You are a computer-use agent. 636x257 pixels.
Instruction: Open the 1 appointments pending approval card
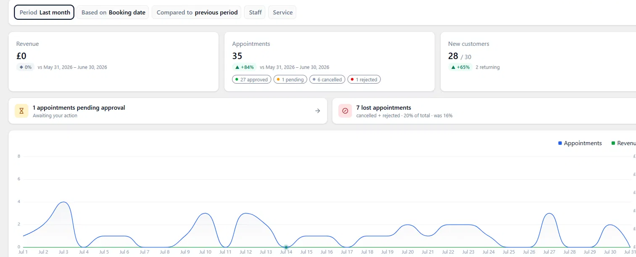[x=168, y=111]
